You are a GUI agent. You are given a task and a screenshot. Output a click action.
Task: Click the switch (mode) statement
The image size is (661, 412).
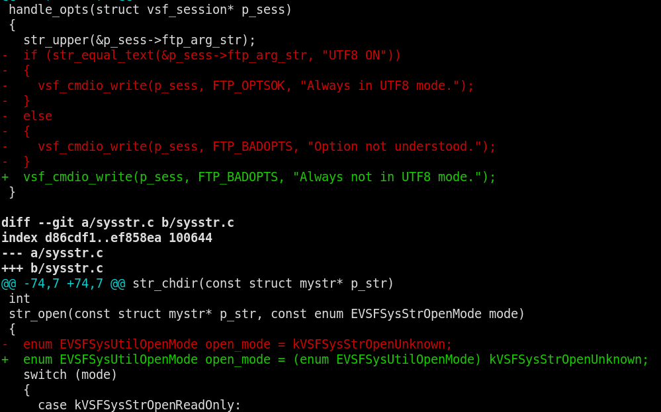pyautogui.click(x=70, y=375)
